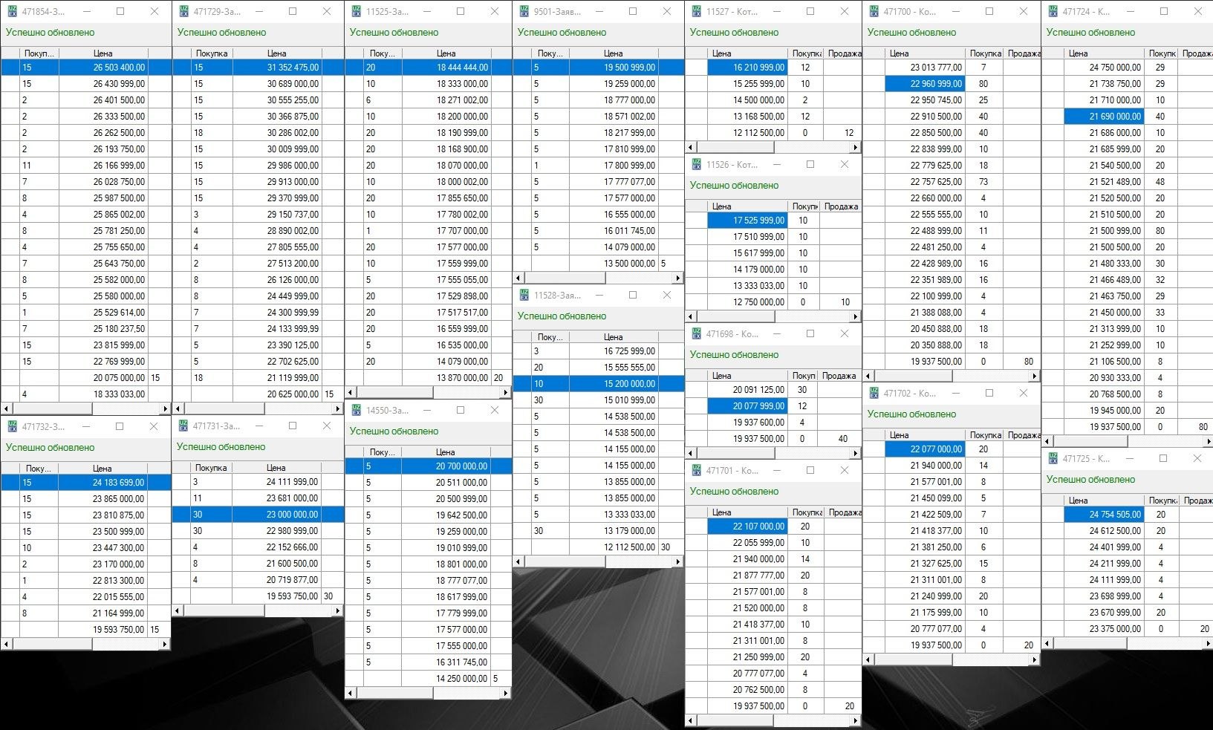Viewport: 1213px width, 730px height.
Task: Click the title bar icon of window 11525
Action: coord(356,12)
